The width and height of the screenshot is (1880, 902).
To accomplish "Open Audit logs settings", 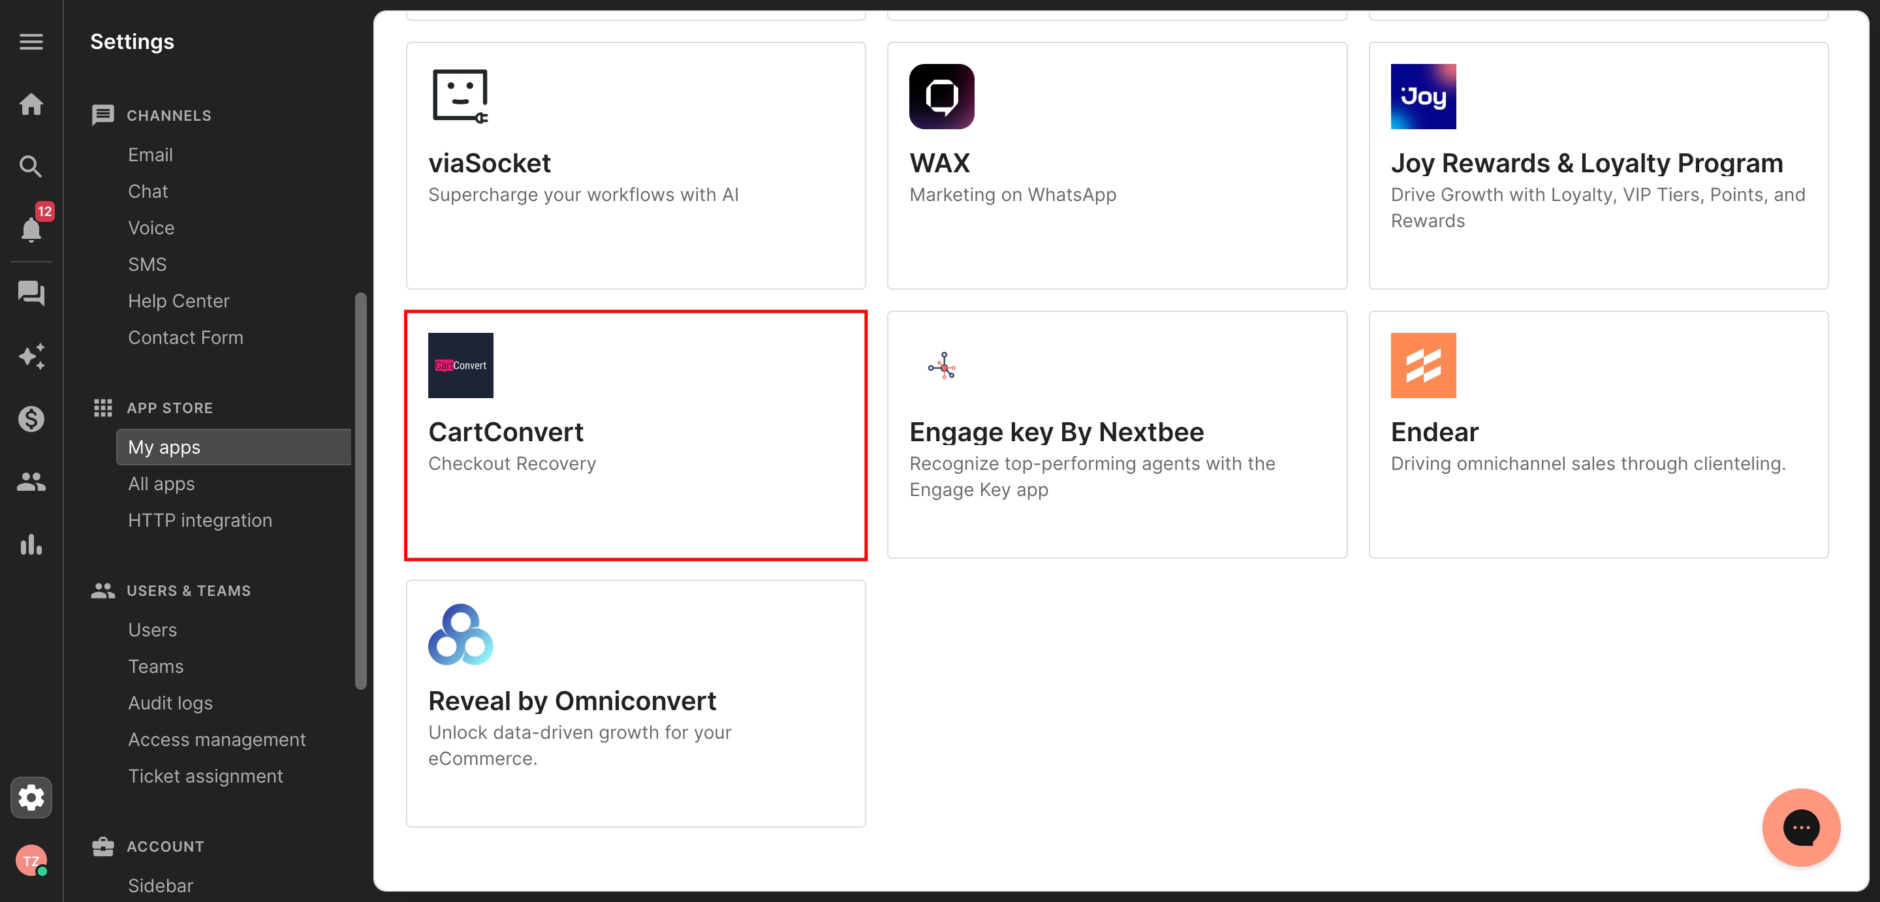I will (x=170, y=703).
